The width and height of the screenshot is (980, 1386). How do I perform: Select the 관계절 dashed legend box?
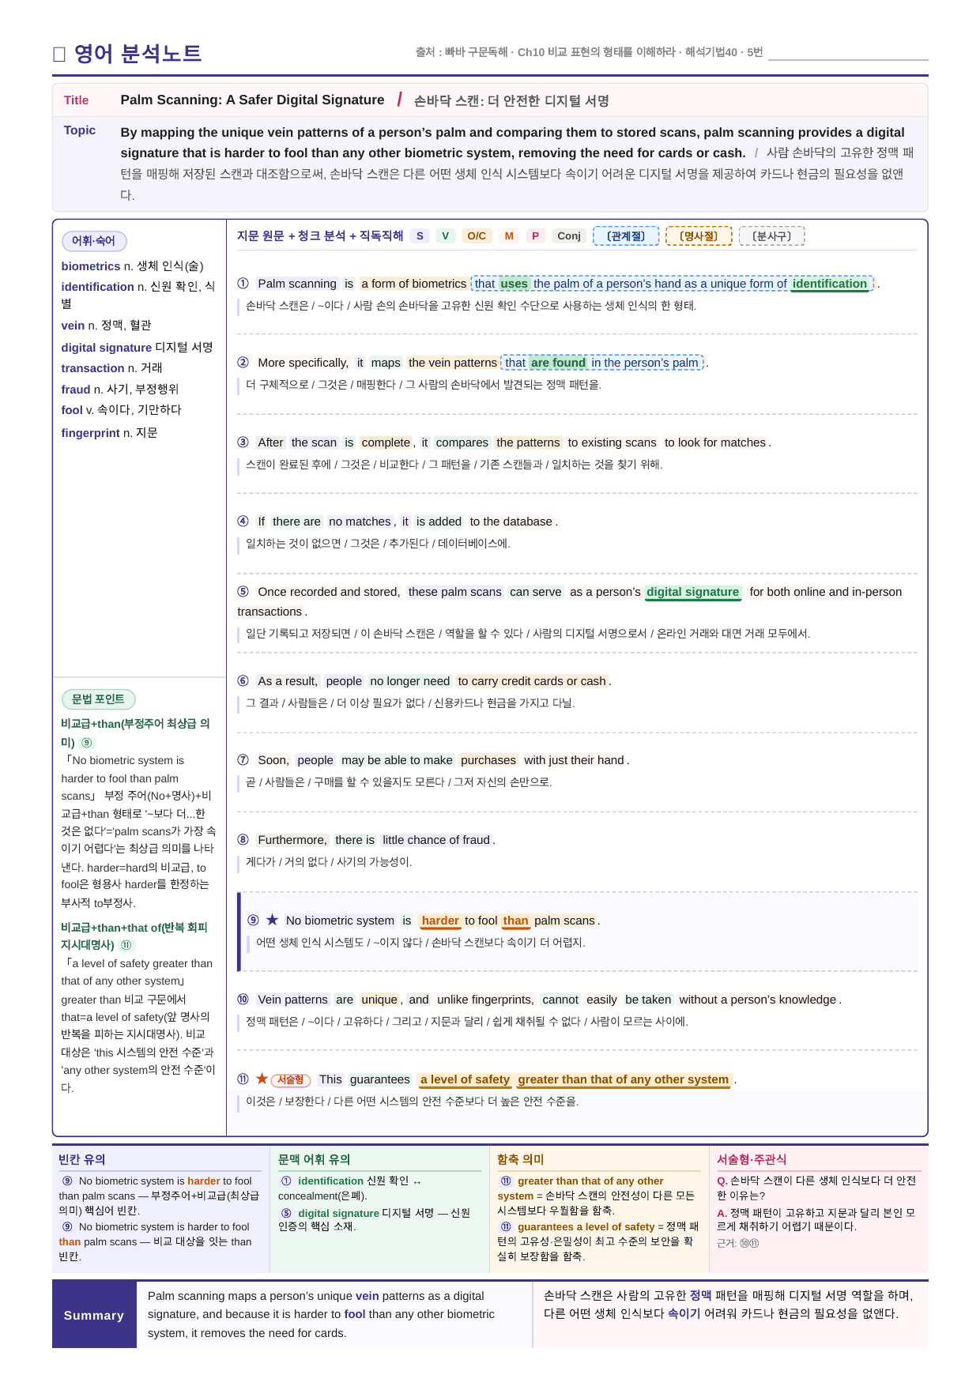pyautogui.click(x=626, y=235)
